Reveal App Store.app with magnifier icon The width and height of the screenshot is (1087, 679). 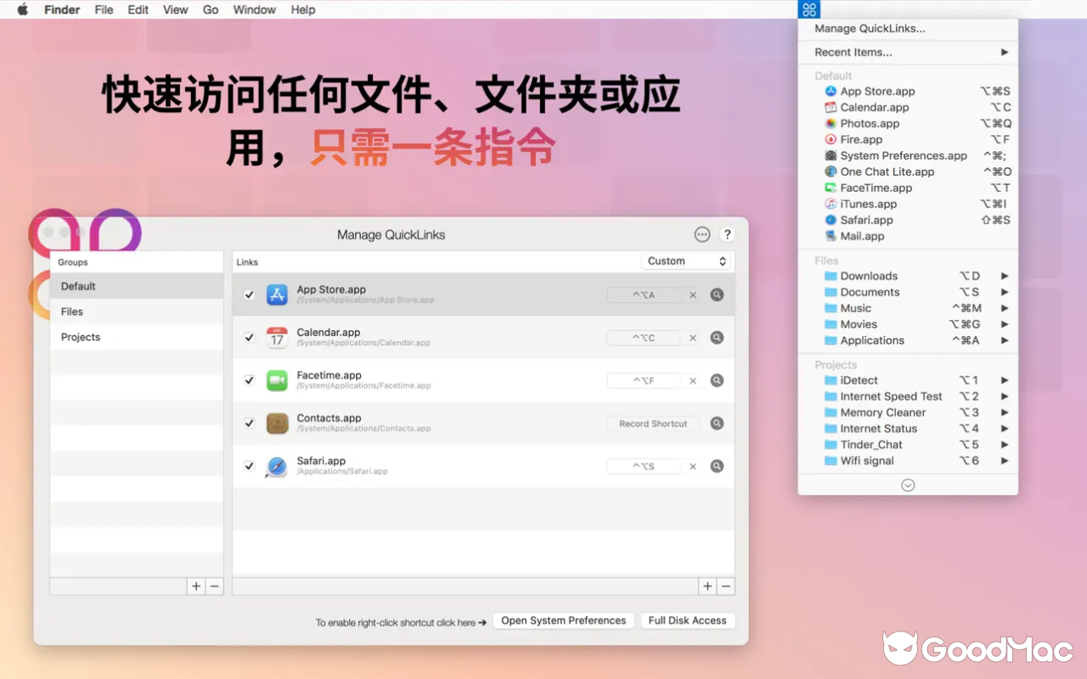tap(717, 295)
